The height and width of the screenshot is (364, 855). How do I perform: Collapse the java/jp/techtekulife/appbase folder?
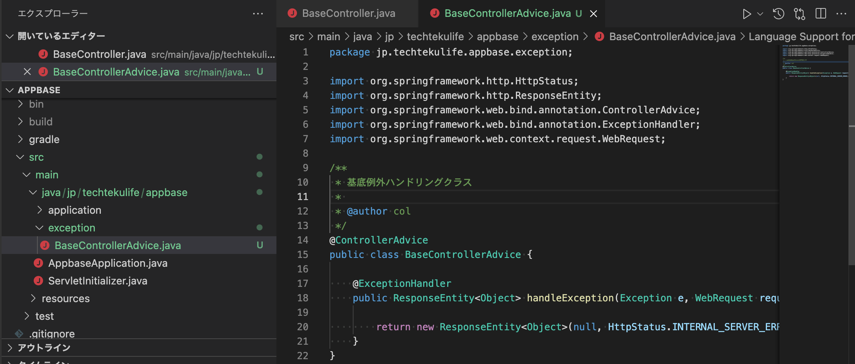click(139, 192)
